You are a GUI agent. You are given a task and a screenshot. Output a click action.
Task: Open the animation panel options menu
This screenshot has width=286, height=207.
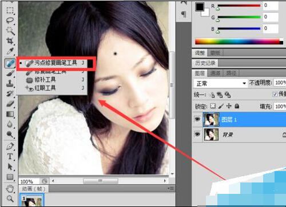[170, 188]
